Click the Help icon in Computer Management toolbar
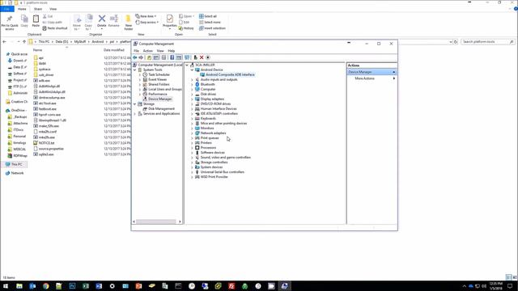 tap(172, 57)
